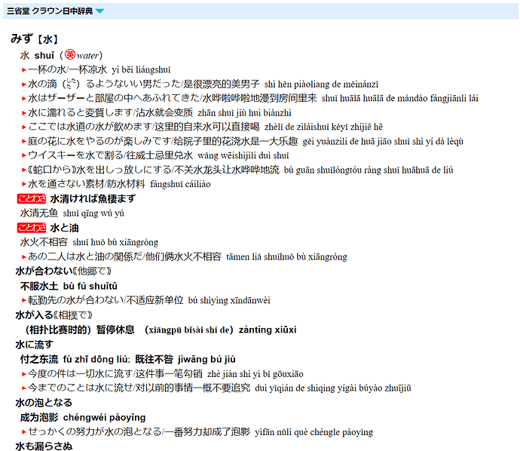This screenshot has width=520, height=451.
Task: Click the red arrow before 転勤先の水が合わない
Action: [24, 300]
